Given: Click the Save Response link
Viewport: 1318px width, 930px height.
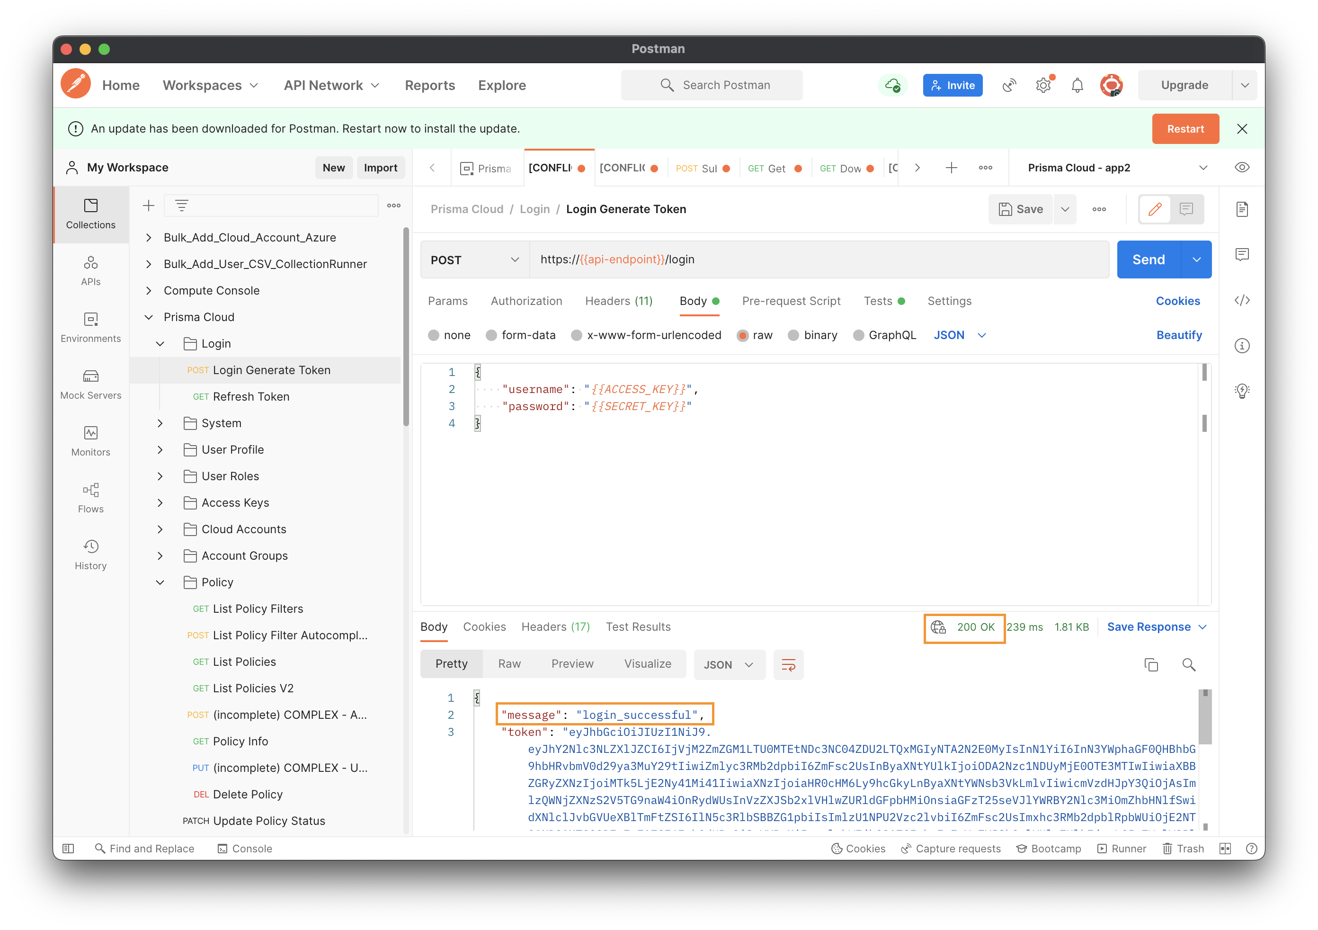Looking at the screenshot, I should tap(1149, 627).
